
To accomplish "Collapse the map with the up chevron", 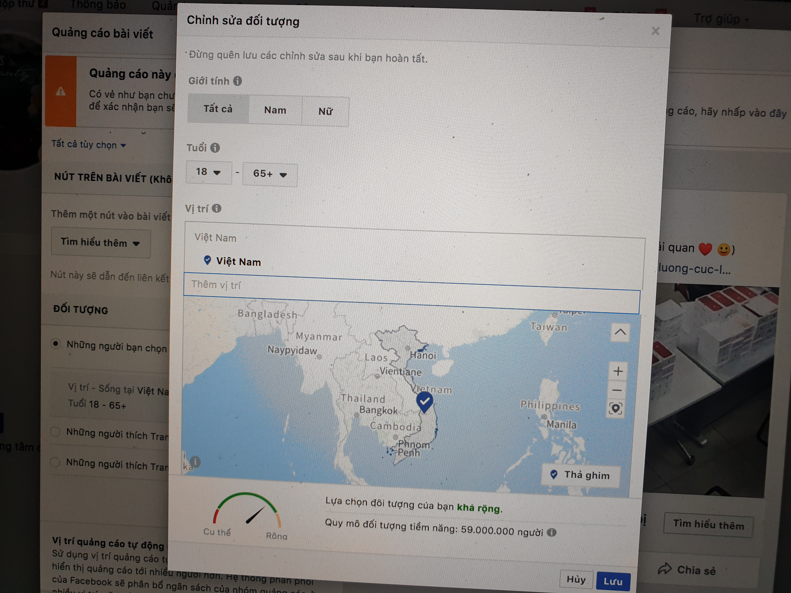I will [620, 332].
